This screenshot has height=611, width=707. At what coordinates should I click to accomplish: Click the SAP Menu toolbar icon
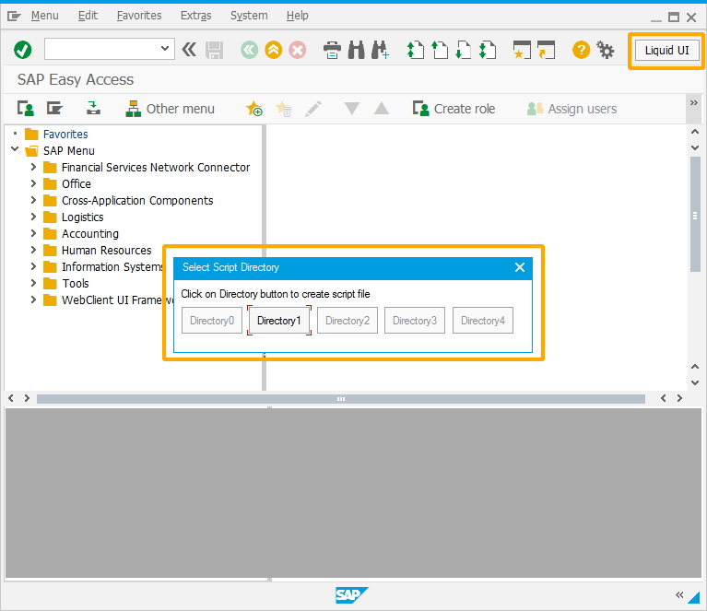tap(54, 109)
